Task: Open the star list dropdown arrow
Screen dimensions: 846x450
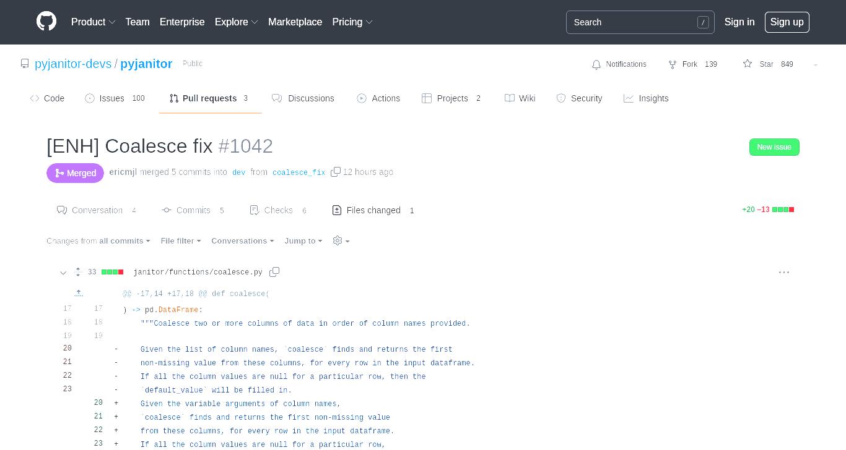Action: tap(815, 64)
